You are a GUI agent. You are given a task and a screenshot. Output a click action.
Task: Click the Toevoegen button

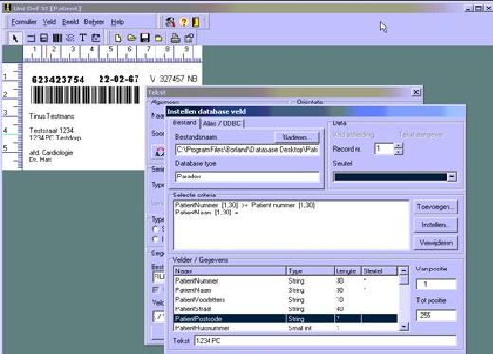click(x=435, y=207)
